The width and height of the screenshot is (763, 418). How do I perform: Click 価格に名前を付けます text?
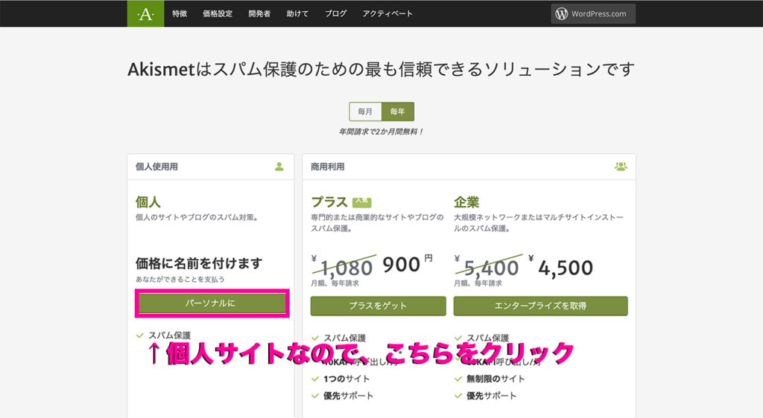199,263
